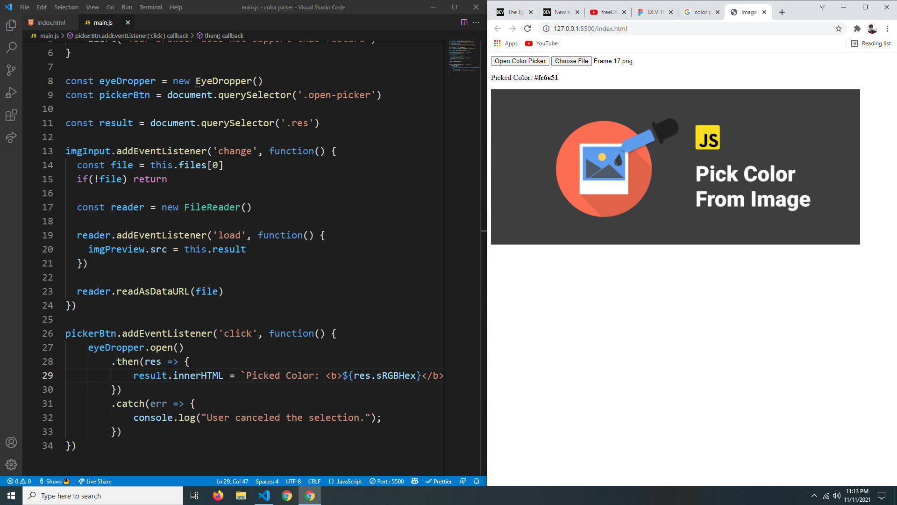Open the Source Control panel
This screenshot has height=505, width=897.
11,70
